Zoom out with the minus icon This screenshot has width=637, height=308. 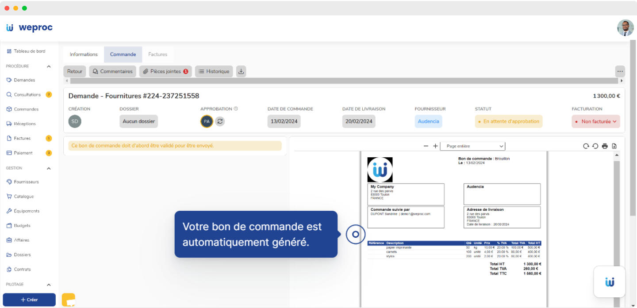(426, 146)
